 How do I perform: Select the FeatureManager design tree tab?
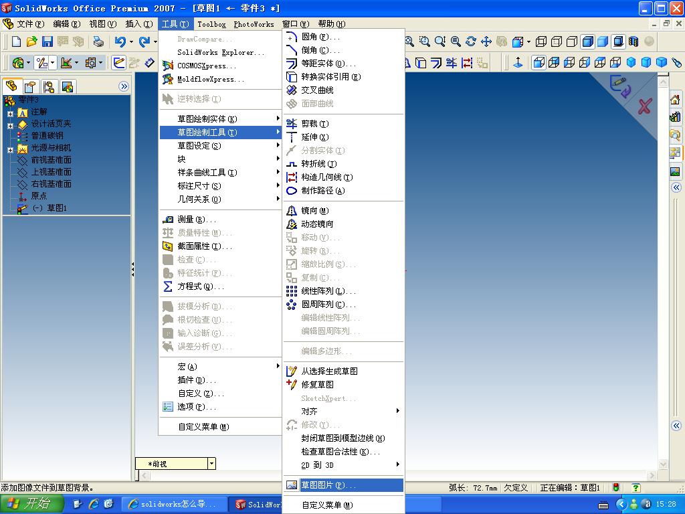click(x=12, y=86)
